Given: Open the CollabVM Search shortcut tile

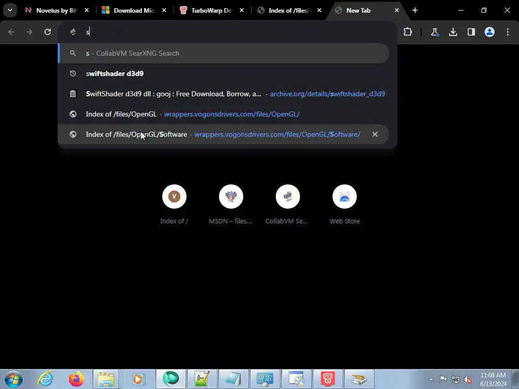Looking at the screenshot, I should click(x=288, y=205).
